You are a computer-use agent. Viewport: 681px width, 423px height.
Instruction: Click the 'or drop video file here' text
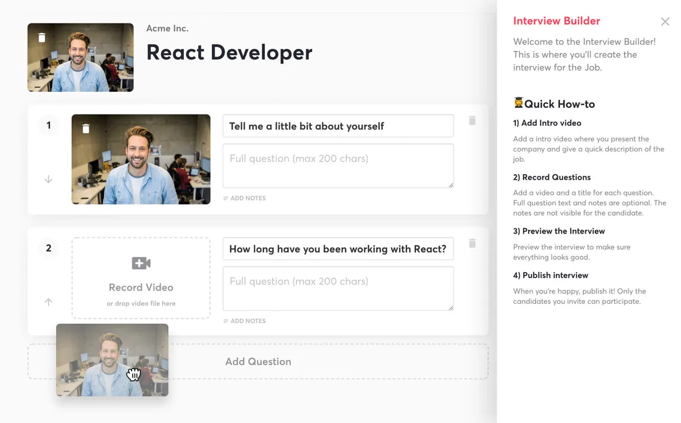click(141, 303)
